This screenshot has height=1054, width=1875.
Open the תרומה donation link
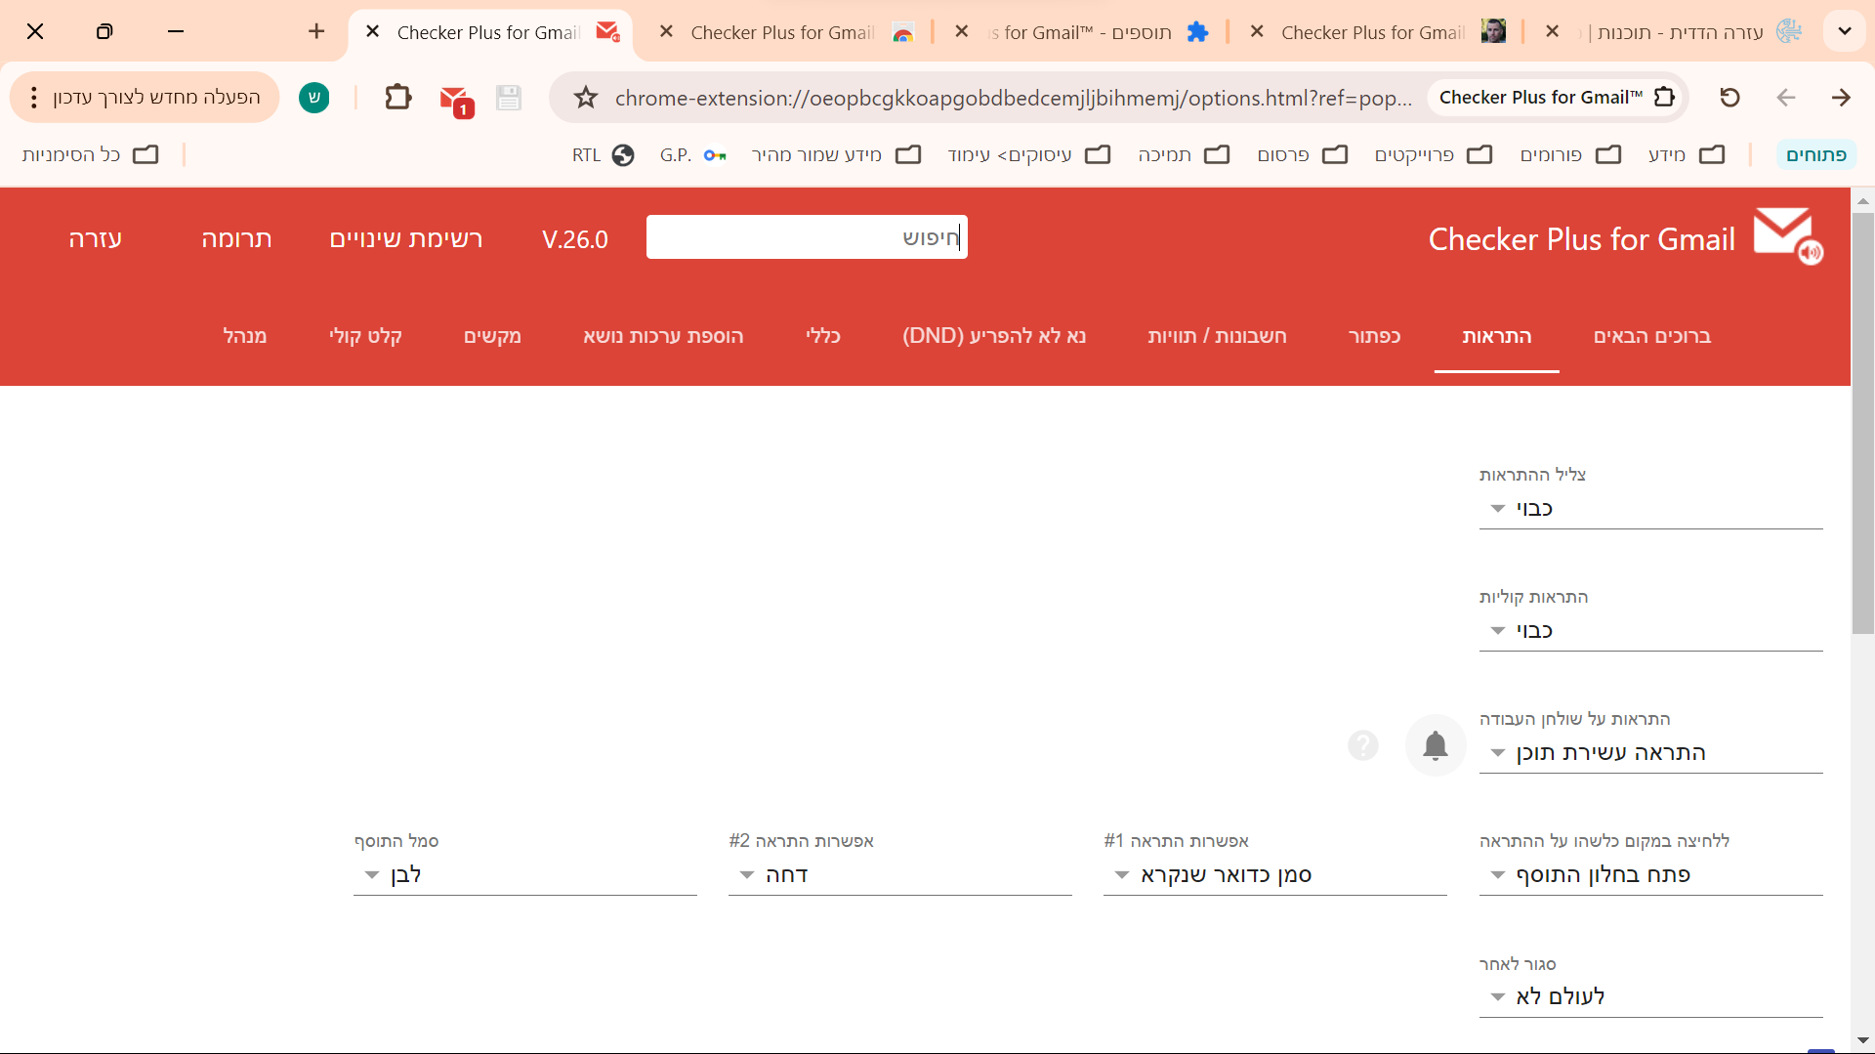pyautogui.click(x=236, y=238)
